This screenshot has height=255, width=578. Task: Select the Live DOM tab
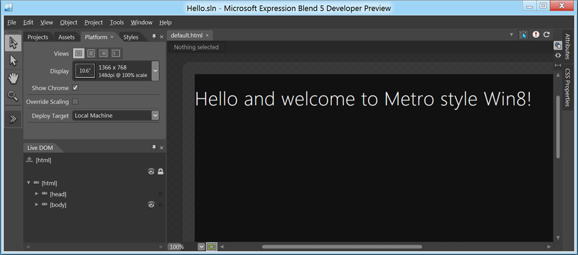[40, 148]
